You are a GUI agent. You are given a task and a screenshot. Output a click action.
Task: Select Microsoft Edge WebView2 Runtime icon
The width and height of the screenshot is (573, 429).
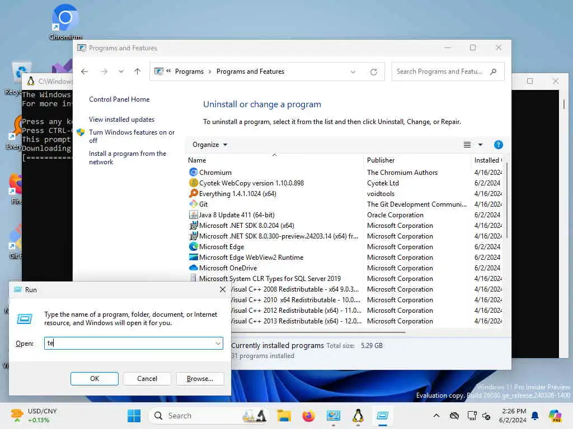(193, 257)
